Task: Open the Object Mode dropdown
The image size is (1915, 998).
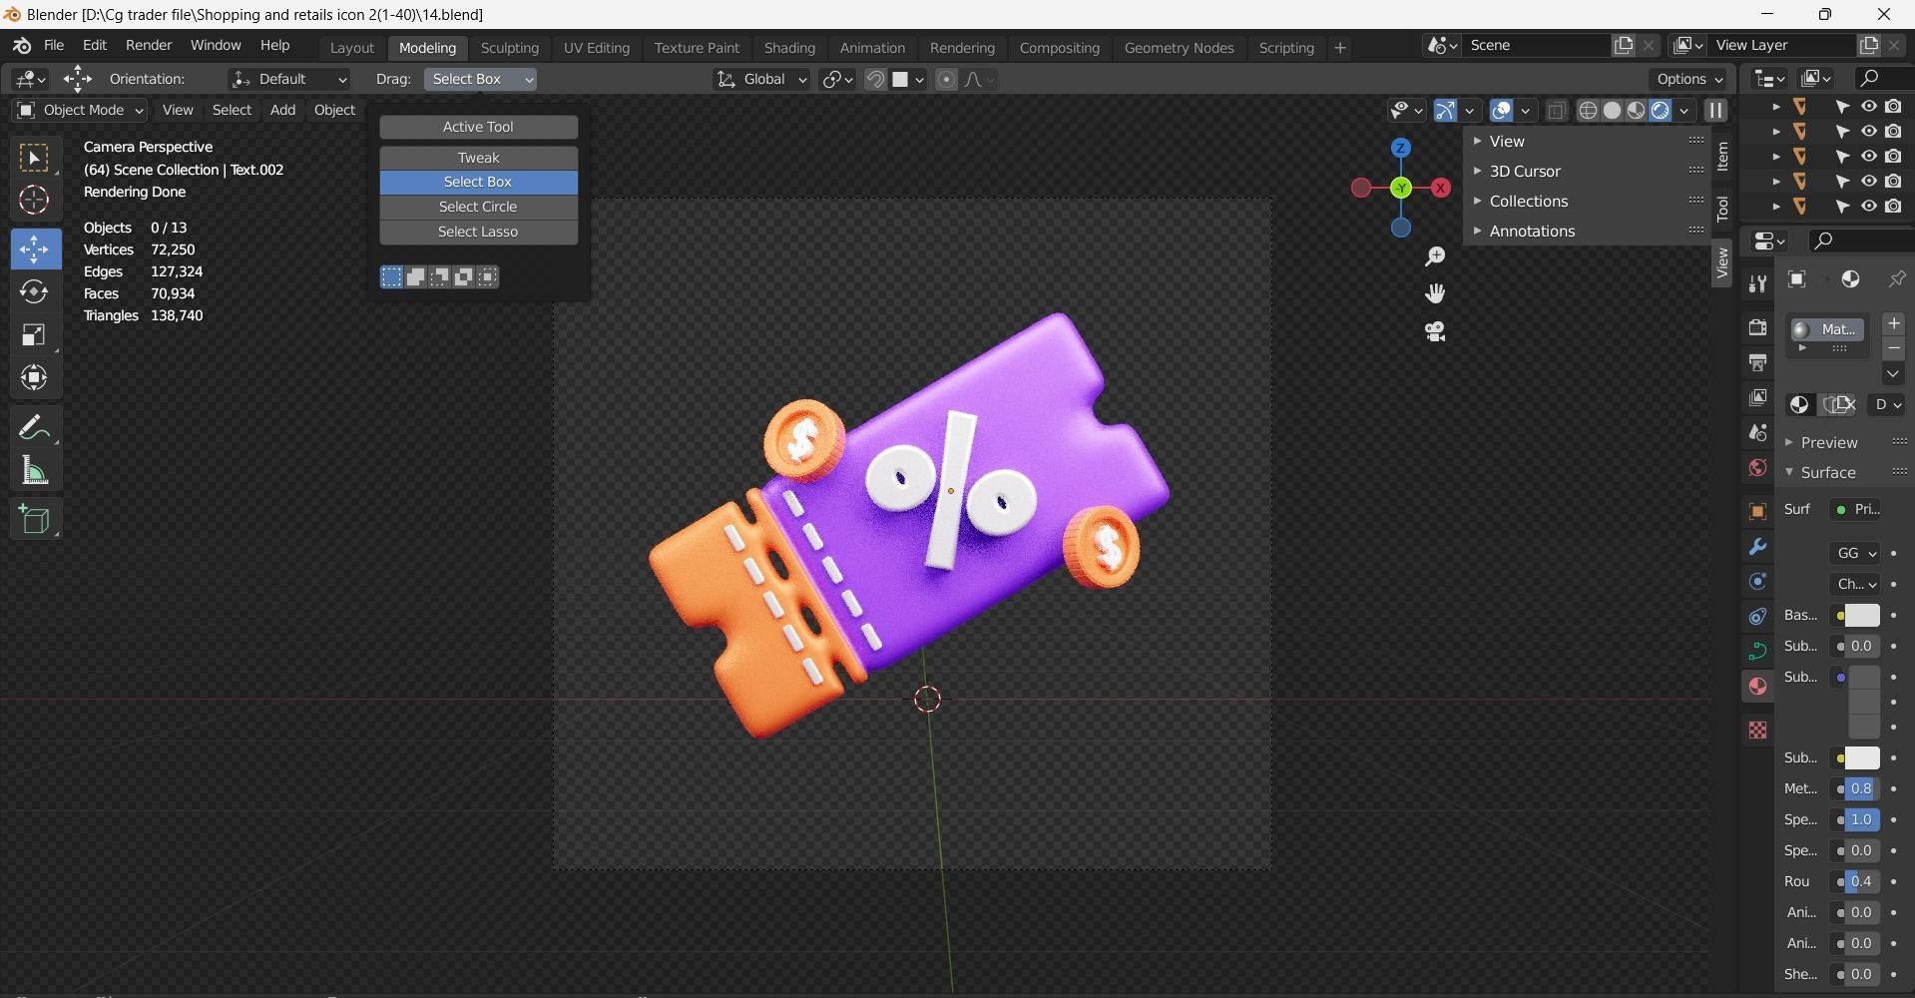Action: click(80, 110)
